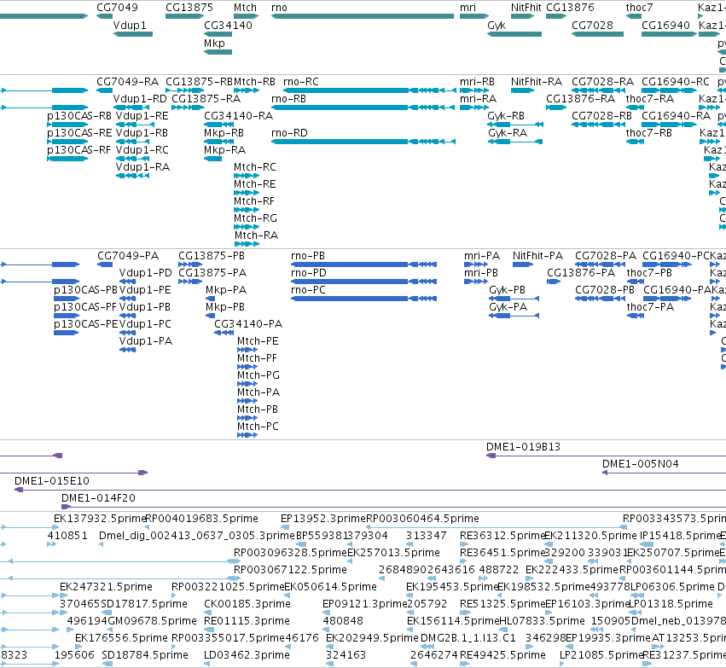Click the Mtch-PG protein feature

click(247, 384)
